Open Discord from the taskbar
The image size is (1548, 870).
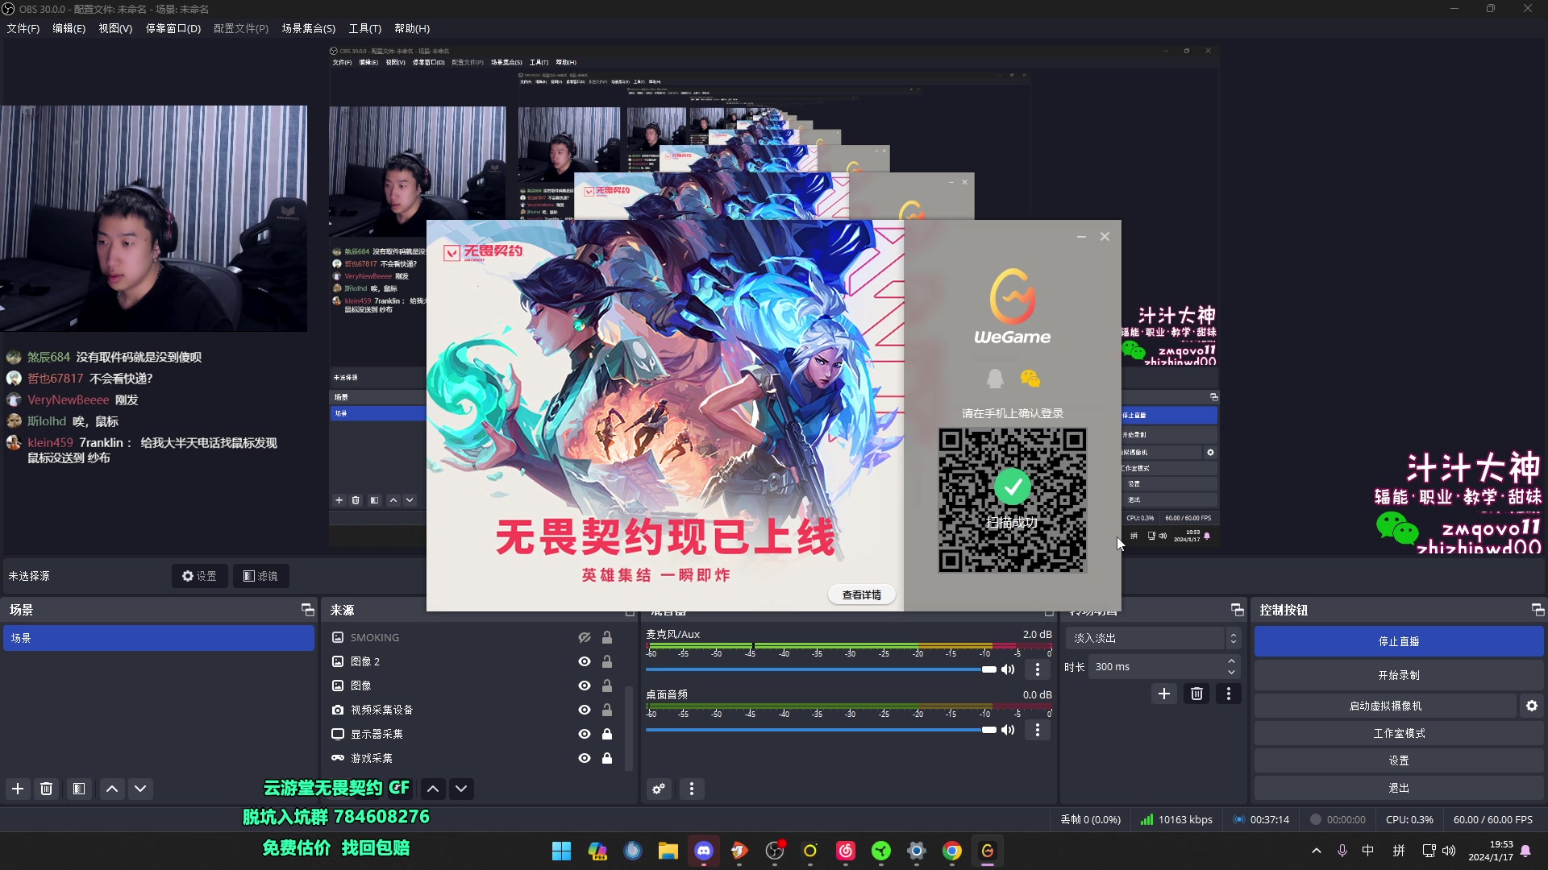pyautogui.click(x=704, y=851)
